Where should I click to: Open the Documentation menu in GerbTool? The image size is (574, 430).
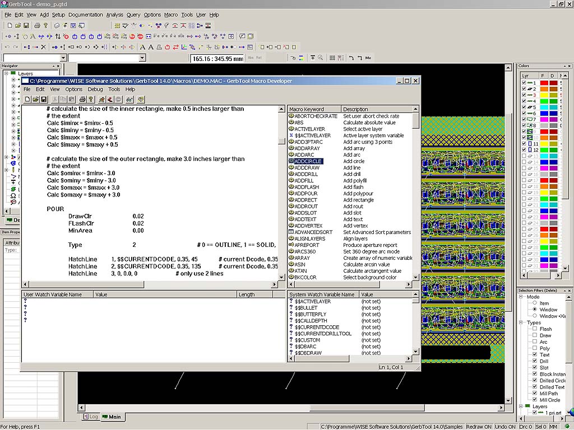click(86, 15)
